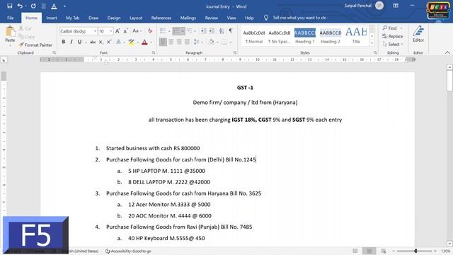Open the borders dropdown

coord(231,42)
